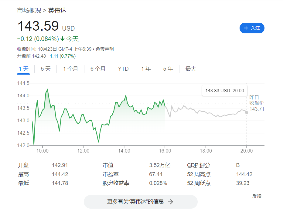The height and width of the screenshot is (215, 283).
Task: Click the plus icon in 关注 button
Action: [246, 28]
